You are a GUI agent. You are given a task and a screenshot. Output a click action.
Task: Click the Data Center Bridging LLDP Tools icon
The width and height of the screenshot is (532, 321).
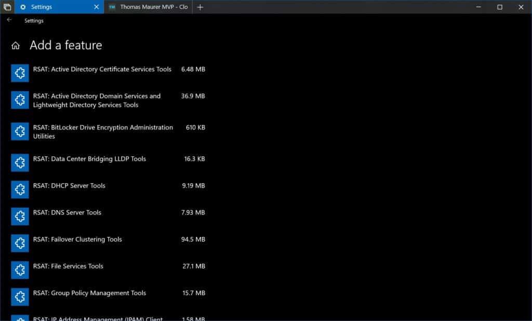[20, 163]
